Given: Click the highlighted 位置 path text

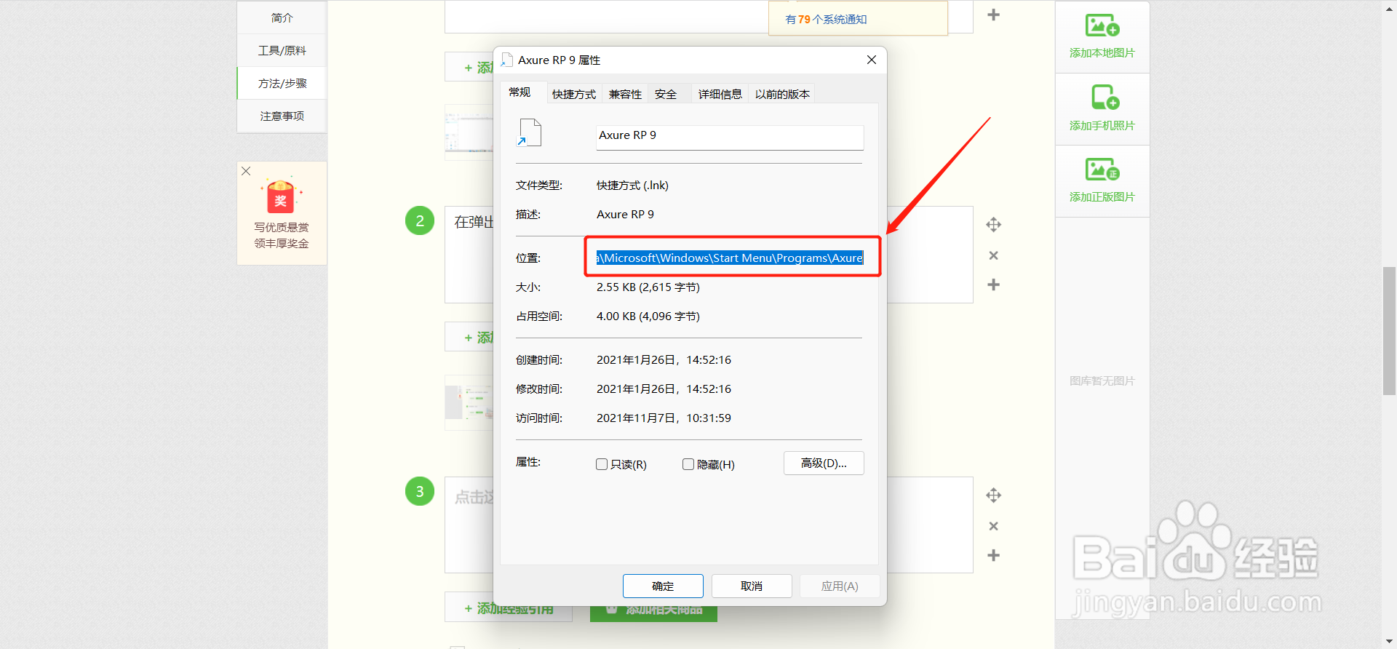Looking at the screenshot, I should pyautogui.click(x=730, y=258).
